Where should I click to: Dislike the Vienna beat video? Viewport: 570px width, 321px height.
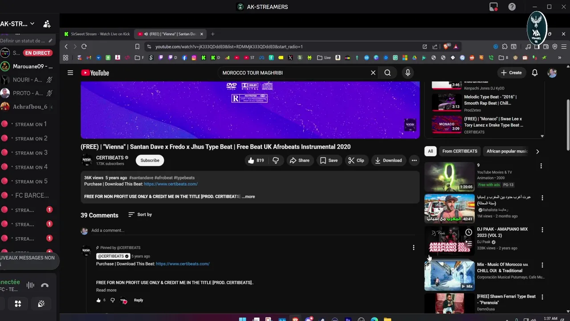pos(276,160)
